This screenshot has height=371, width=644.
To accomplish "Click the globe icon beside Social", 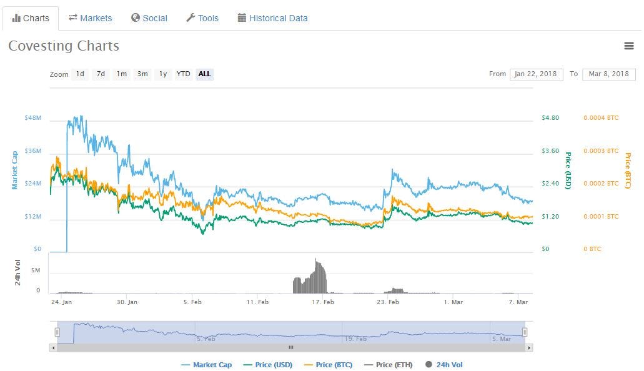I will (x=135, y=17).
